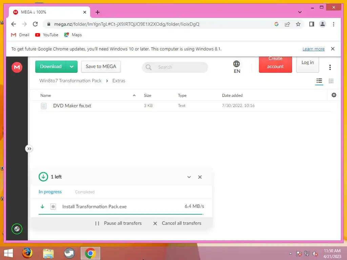View site info via the padlock icon
Screen dimensions: 347x260
[49, 24]
